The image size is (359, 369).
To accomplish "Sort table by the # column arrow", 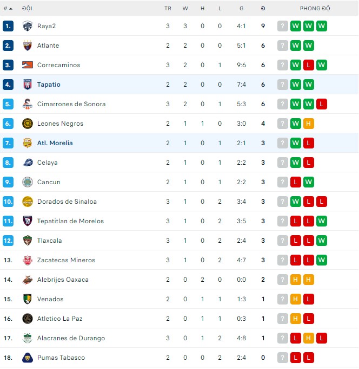I will click(x=8, y=9).
